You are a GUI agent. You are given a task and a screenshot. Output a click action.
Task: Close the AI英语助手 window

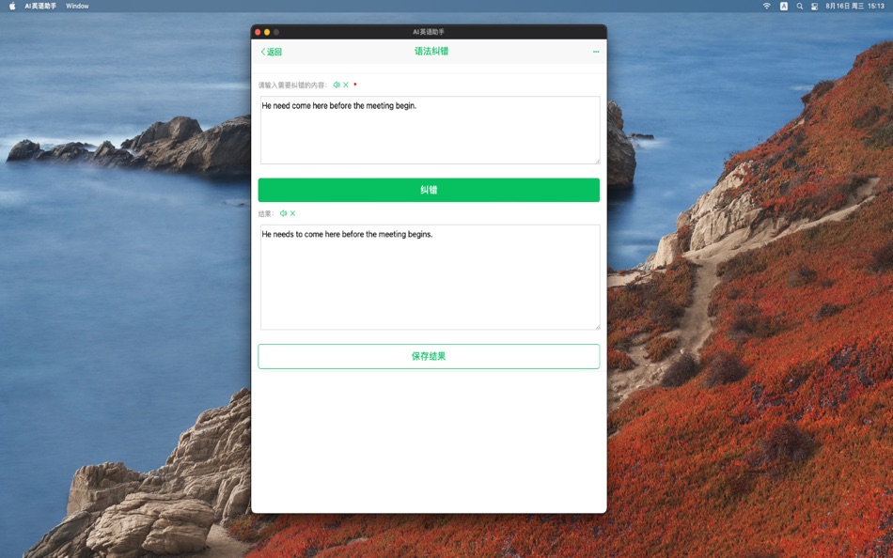tap(258, 32)
